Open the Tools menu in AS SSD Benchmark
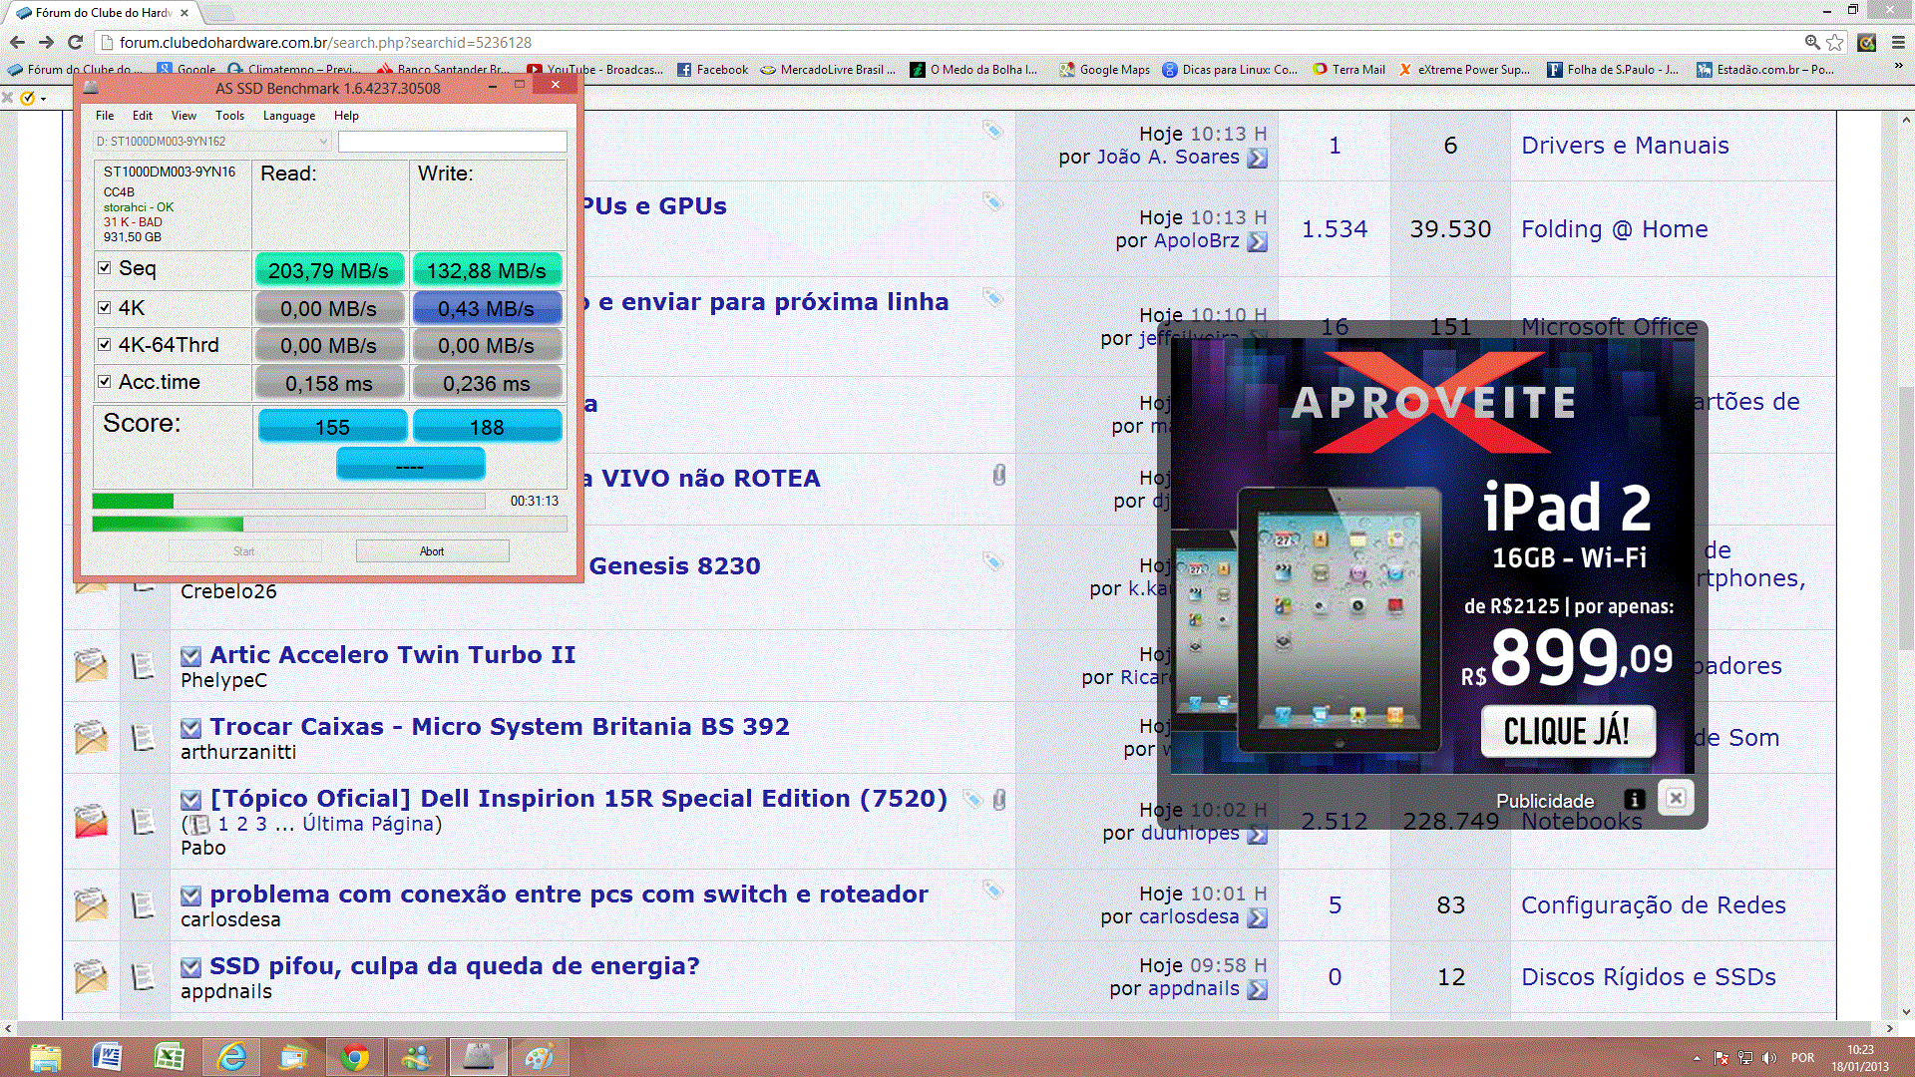 coord(229,116)
